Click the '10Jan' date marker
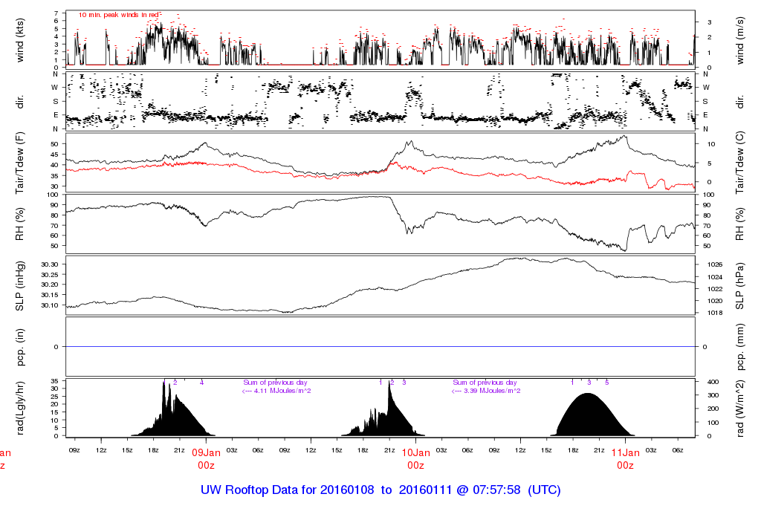This screenshot has width=761, height=520. tap(415, 452)
